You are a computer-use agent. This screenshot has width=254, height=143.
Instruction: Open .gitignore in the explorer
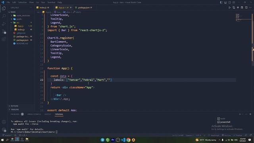pyautogui.click(x=21, y=33)
